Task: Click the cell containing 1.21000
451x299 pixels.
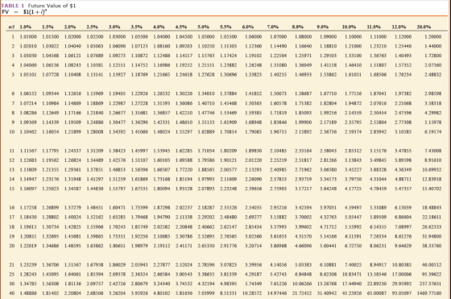Action: click(x=354, y=46)
